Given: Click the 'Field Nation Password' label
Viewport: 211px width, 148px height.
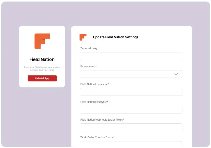Looking at the screenshot, I should click(94, 102).
